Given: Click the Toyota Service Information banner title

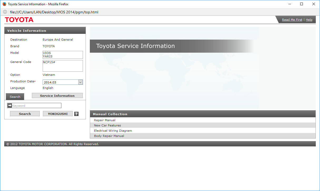Looking at the screenshot, I should (135, 46).
